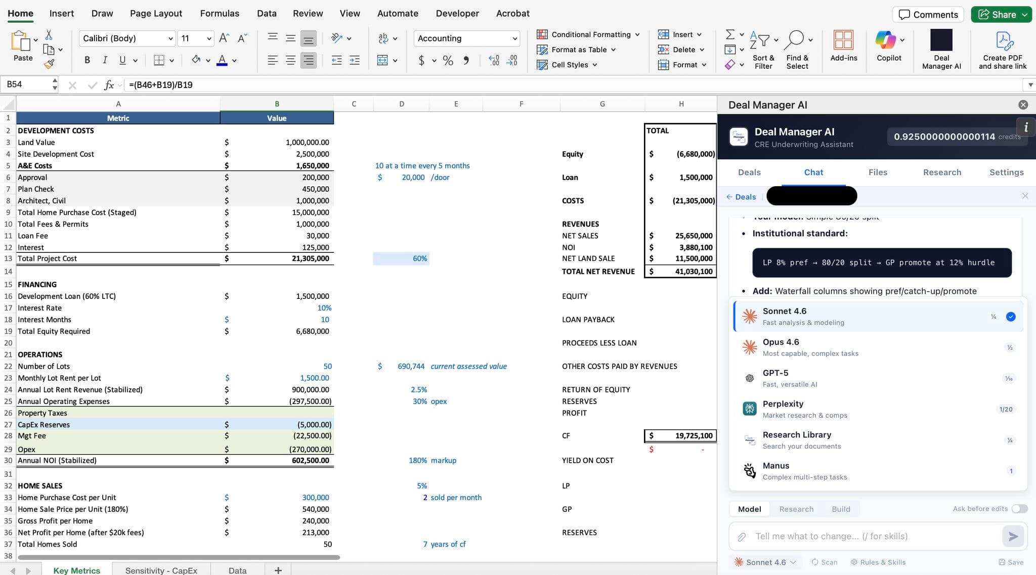Click the Cut scissors icon
The width and height of the screenshot is (1036, 575).
[x=49, y=34]
